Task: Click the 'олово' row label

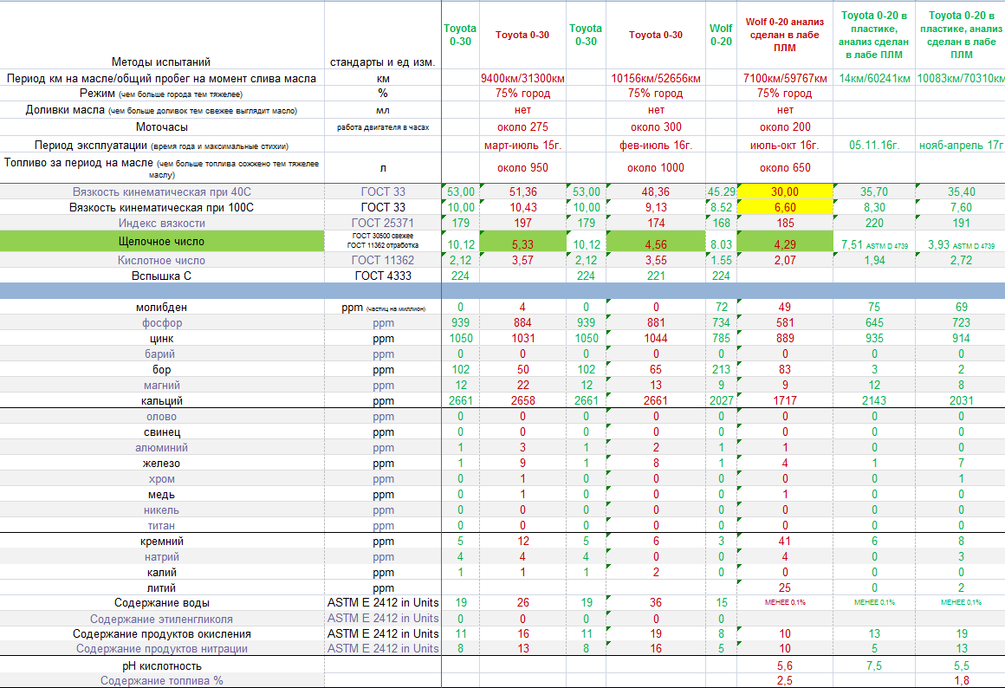Action: tap(161, 417)
